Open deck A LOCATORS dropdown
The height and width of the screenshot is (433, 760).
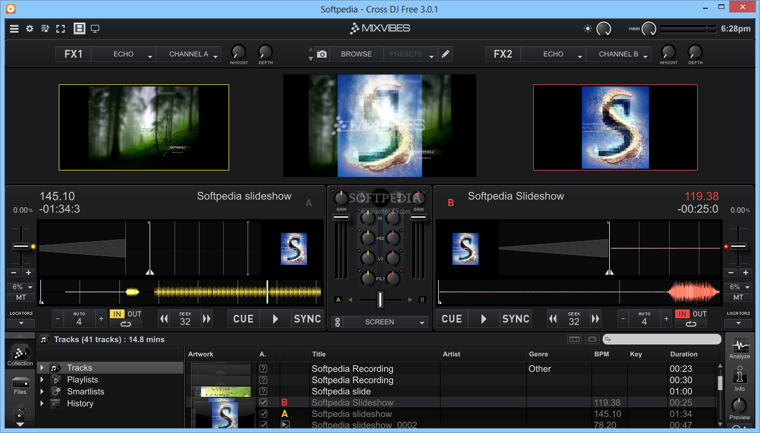click(21, 323)
